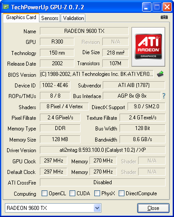Viewport: 174px width, 217px height.
Task: Click the Die Size value 218 mm²
Action: [x=116, y=53]
